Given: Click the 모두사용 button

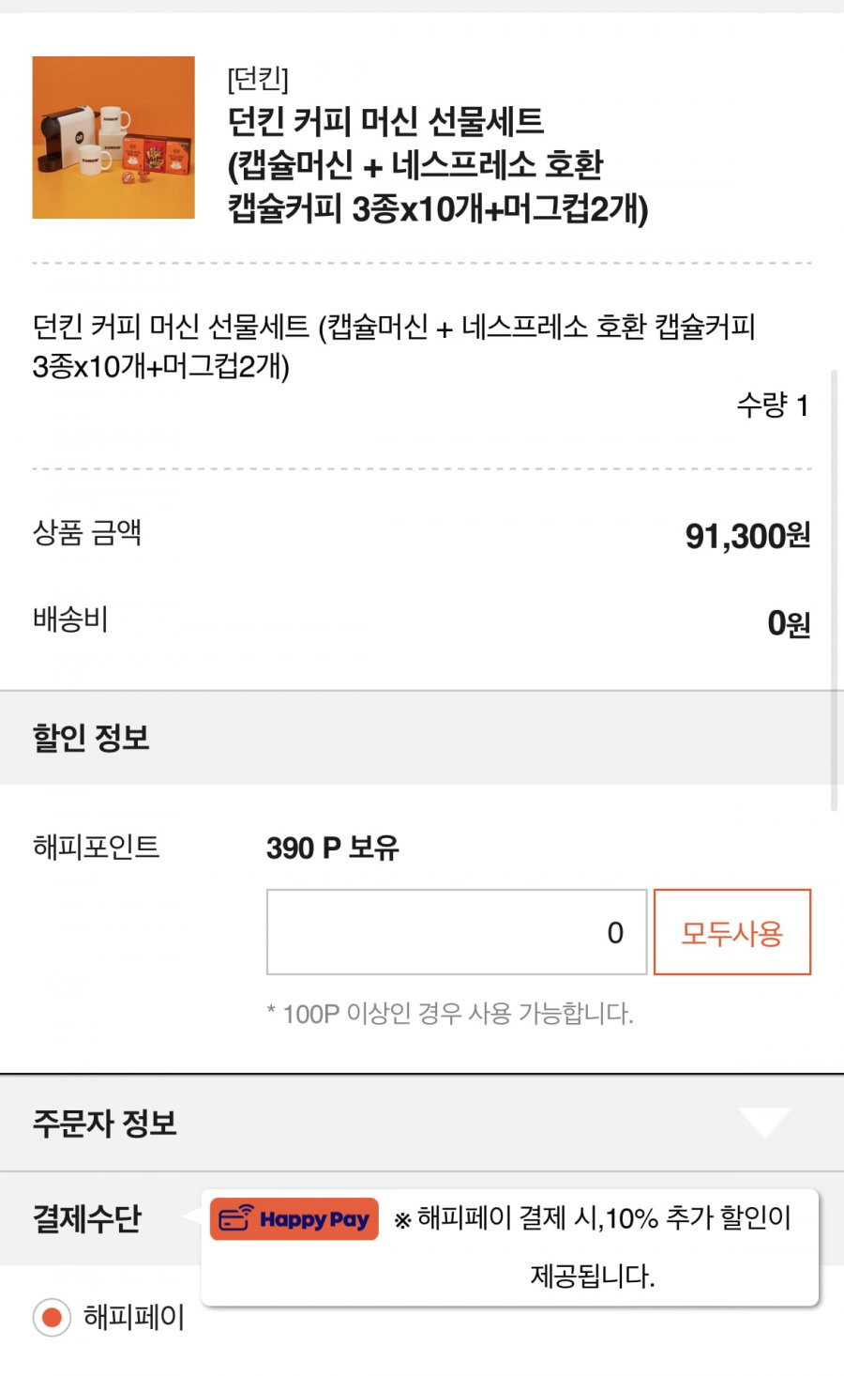Looking at the screenshot, I should [731, 932].
